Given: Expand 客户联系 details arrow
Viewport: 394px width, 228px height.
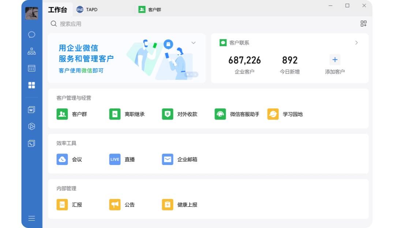Looking at the screenshot, I should 356,43.
